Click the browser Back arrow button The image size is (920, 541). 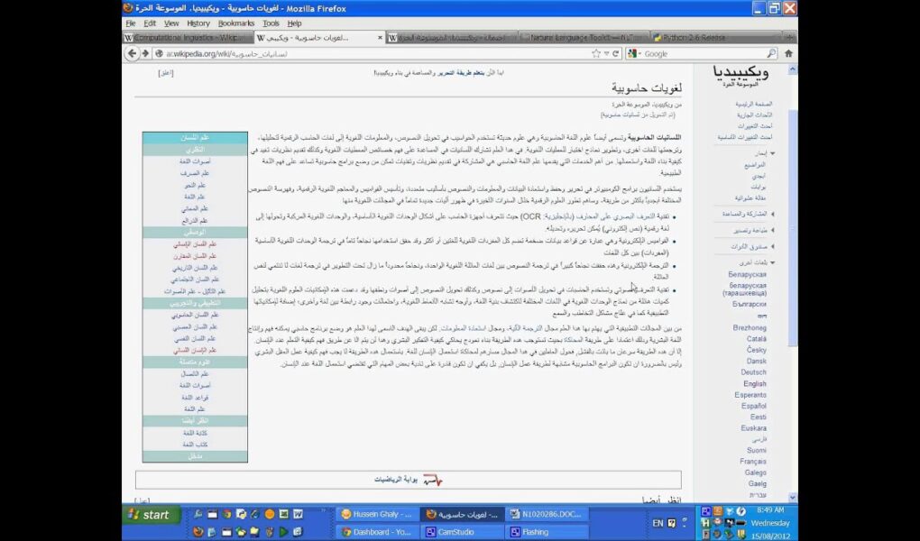pos(130,54)
